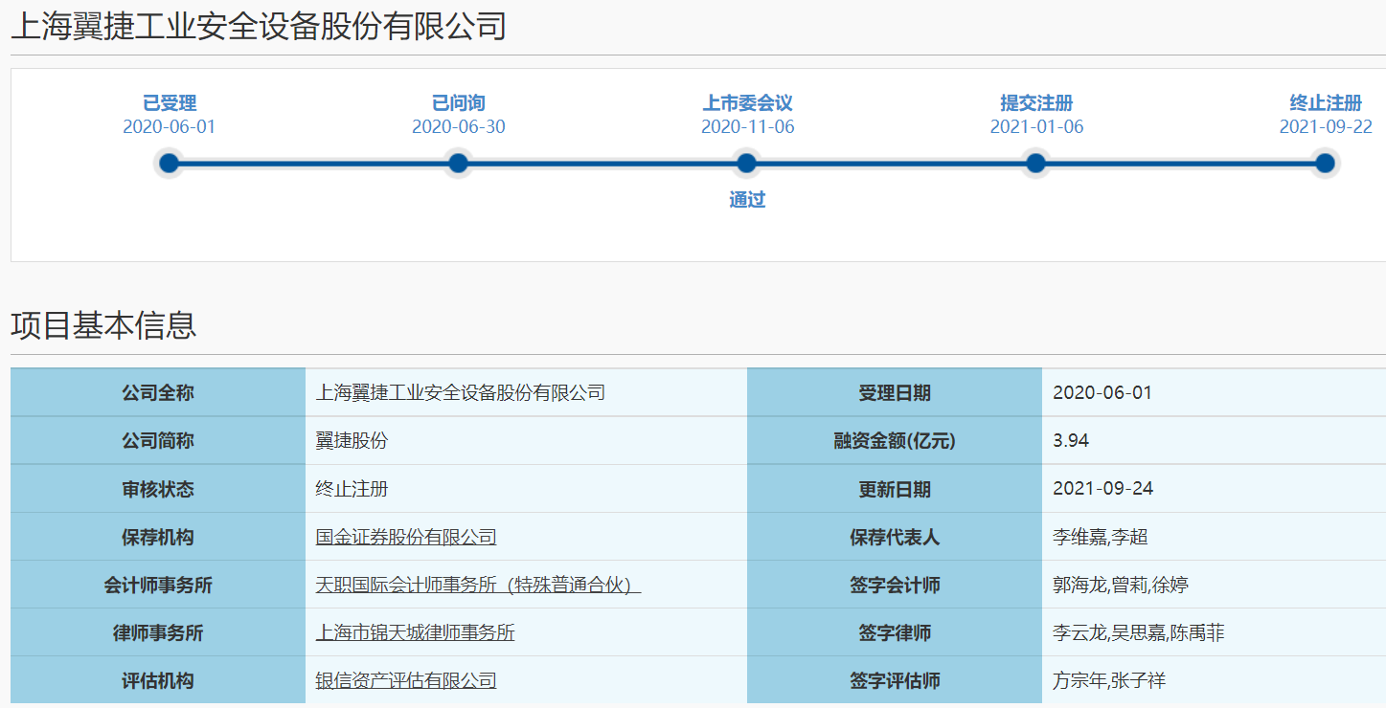Click the page title 上海翼捷工业安全设备股份有限公司
Screen dimensions: 1386x708
pos(259,27)
